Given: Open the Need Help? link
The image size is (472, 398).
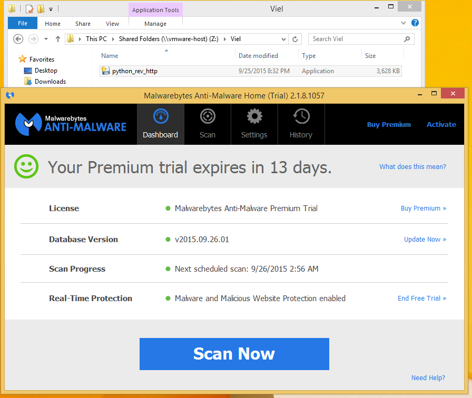Looking at the screenshot, I should coord(428,378).
